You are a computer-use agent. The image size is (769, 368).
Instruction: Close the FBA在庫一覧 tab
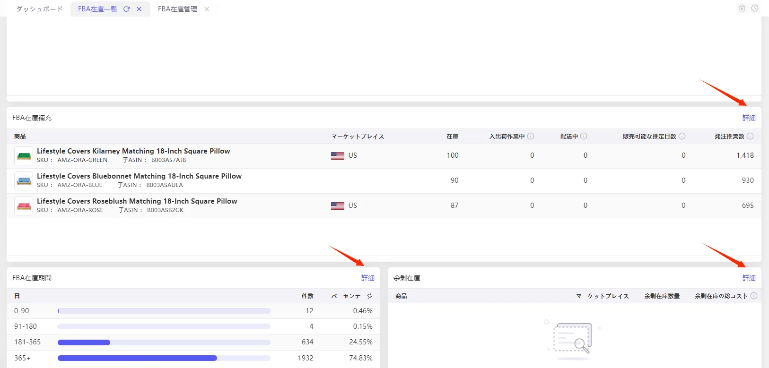(x=139, y=9)
